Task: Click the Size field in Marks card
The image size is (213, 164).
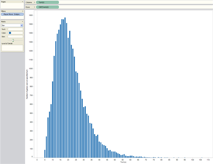Action: click(x=15, y=36)
